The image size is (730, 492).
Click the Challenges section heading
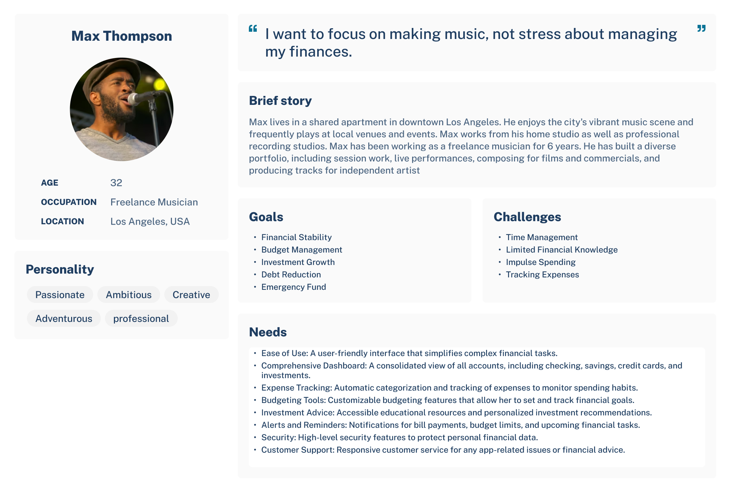click(527, 217)
